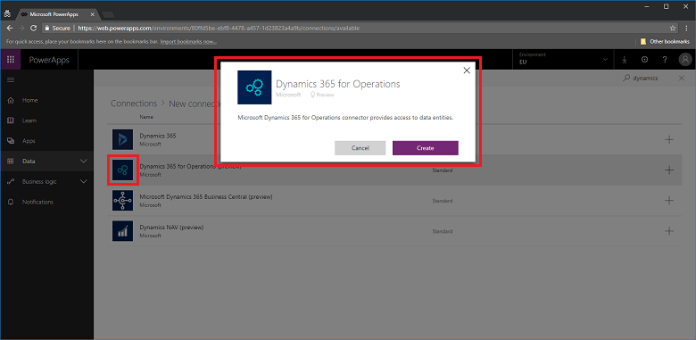Screen dimensions: 696x340
Task: Click the Dynamics 365 for Operations dialog logo
Action: [x=254, y=87]
